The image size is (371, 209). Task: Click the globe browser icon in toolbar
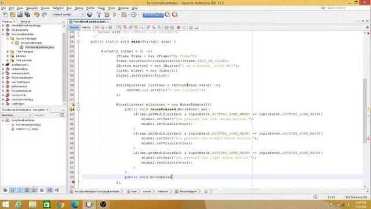[x=90, y=15]
